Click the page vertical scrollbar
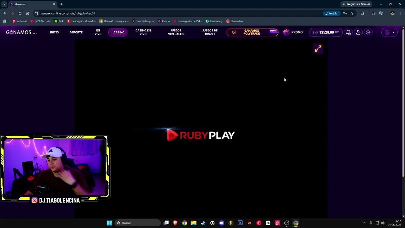The width and height of the screenshot is (405, 228). click(403, 103)
